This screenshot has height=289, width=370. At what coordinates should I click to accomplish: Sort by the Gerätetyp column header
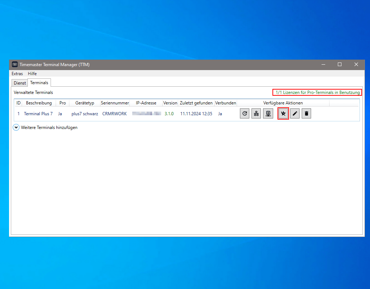85,103
